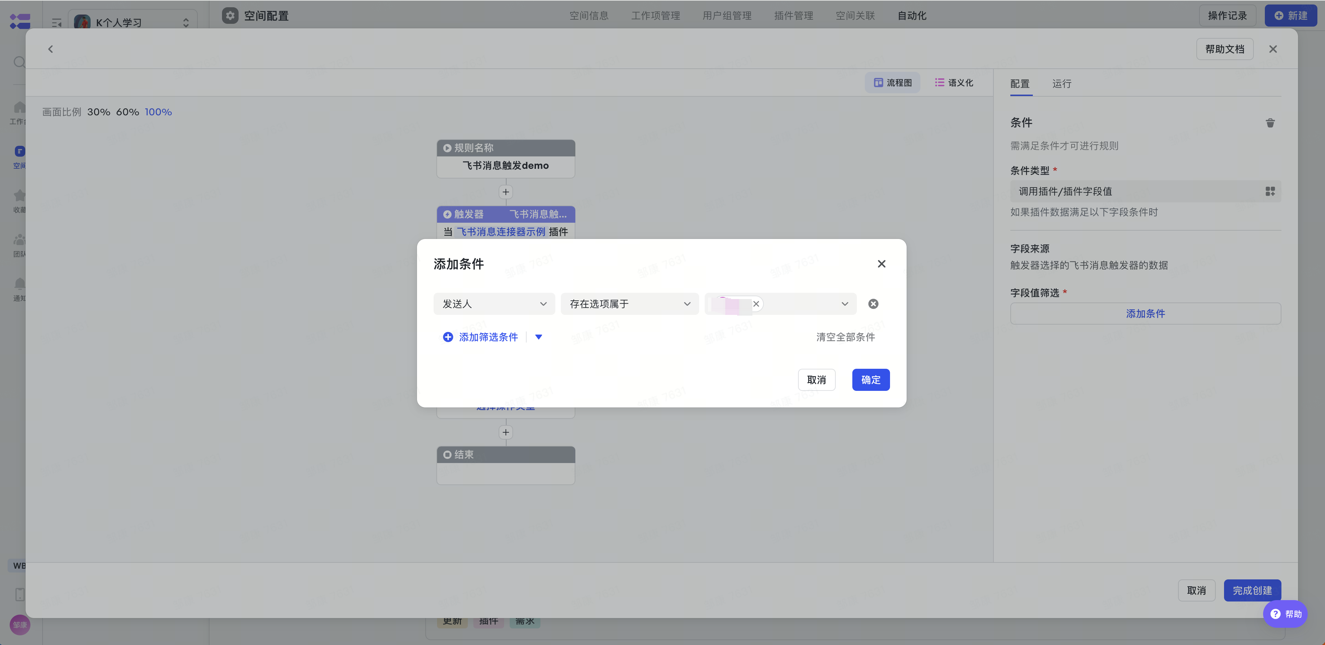This screenshot has width=1325, height=645.
Task: Click 完成创建
Action: [x=1252, y=590]
